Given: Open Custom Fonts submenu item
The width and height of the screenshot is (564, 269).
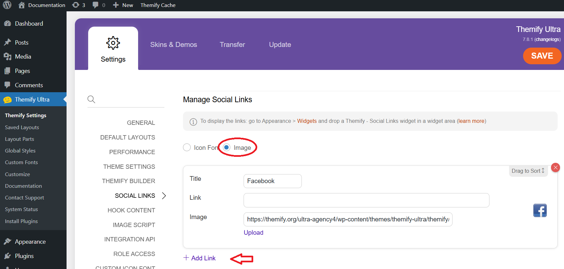Looking at the screenshot, I should coord(21,162).
